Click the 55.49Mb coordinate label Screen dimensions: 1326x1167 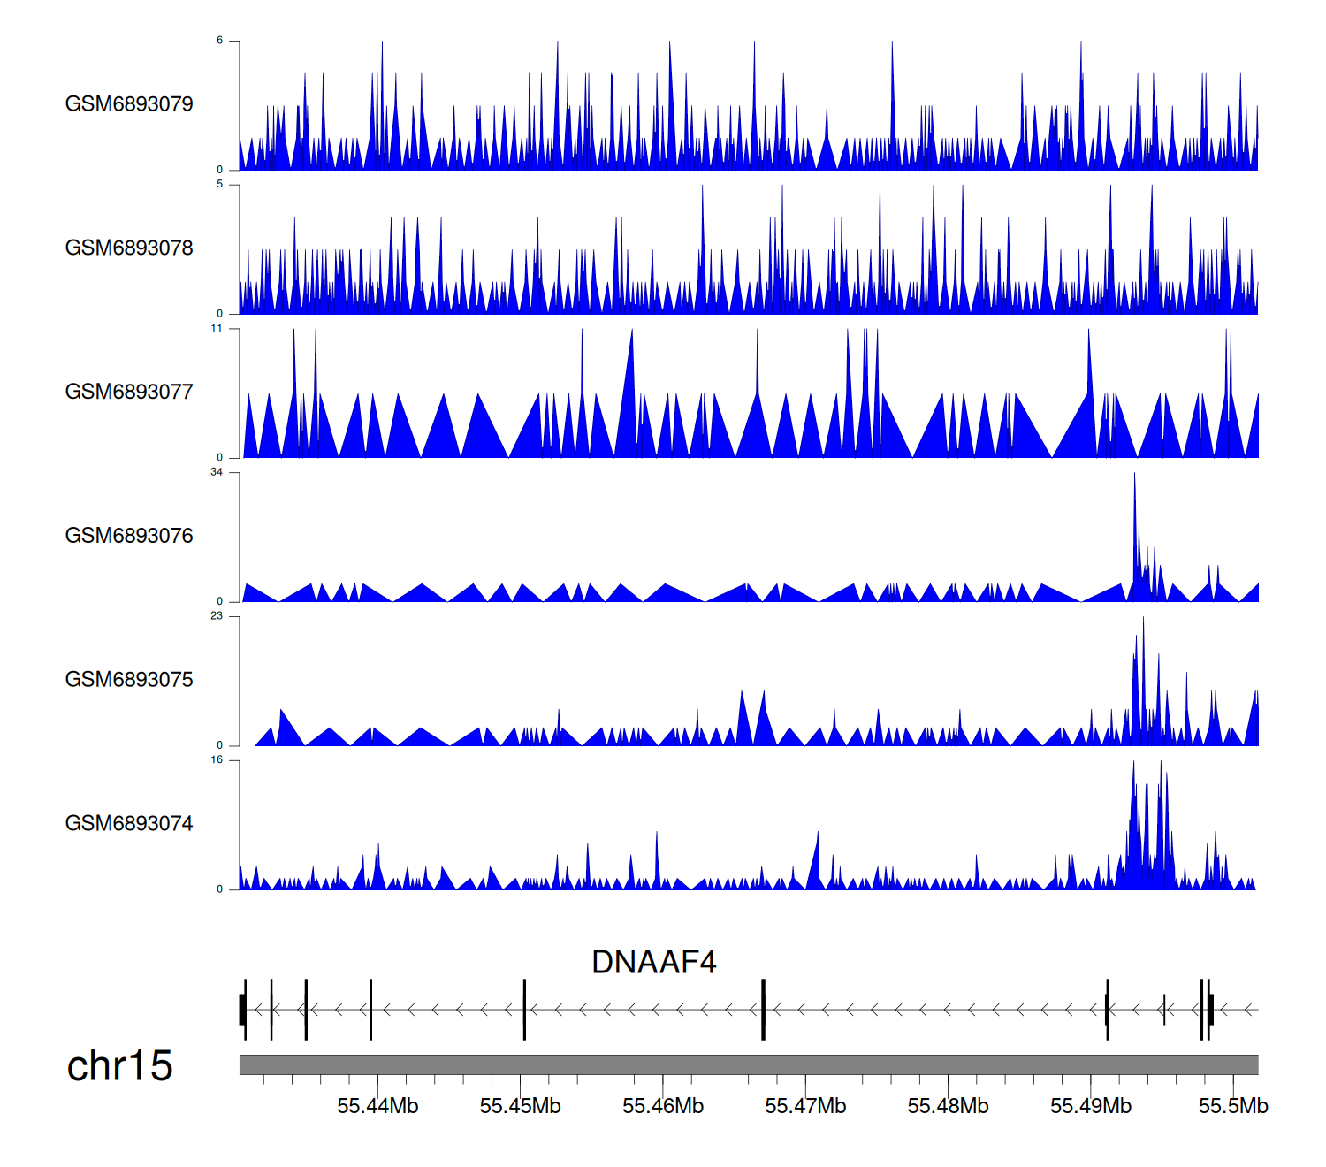[1090, 1106]
